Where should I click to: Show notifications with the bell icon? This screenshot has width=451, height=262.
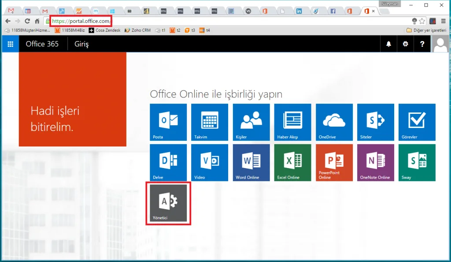(x=388, y=44)
